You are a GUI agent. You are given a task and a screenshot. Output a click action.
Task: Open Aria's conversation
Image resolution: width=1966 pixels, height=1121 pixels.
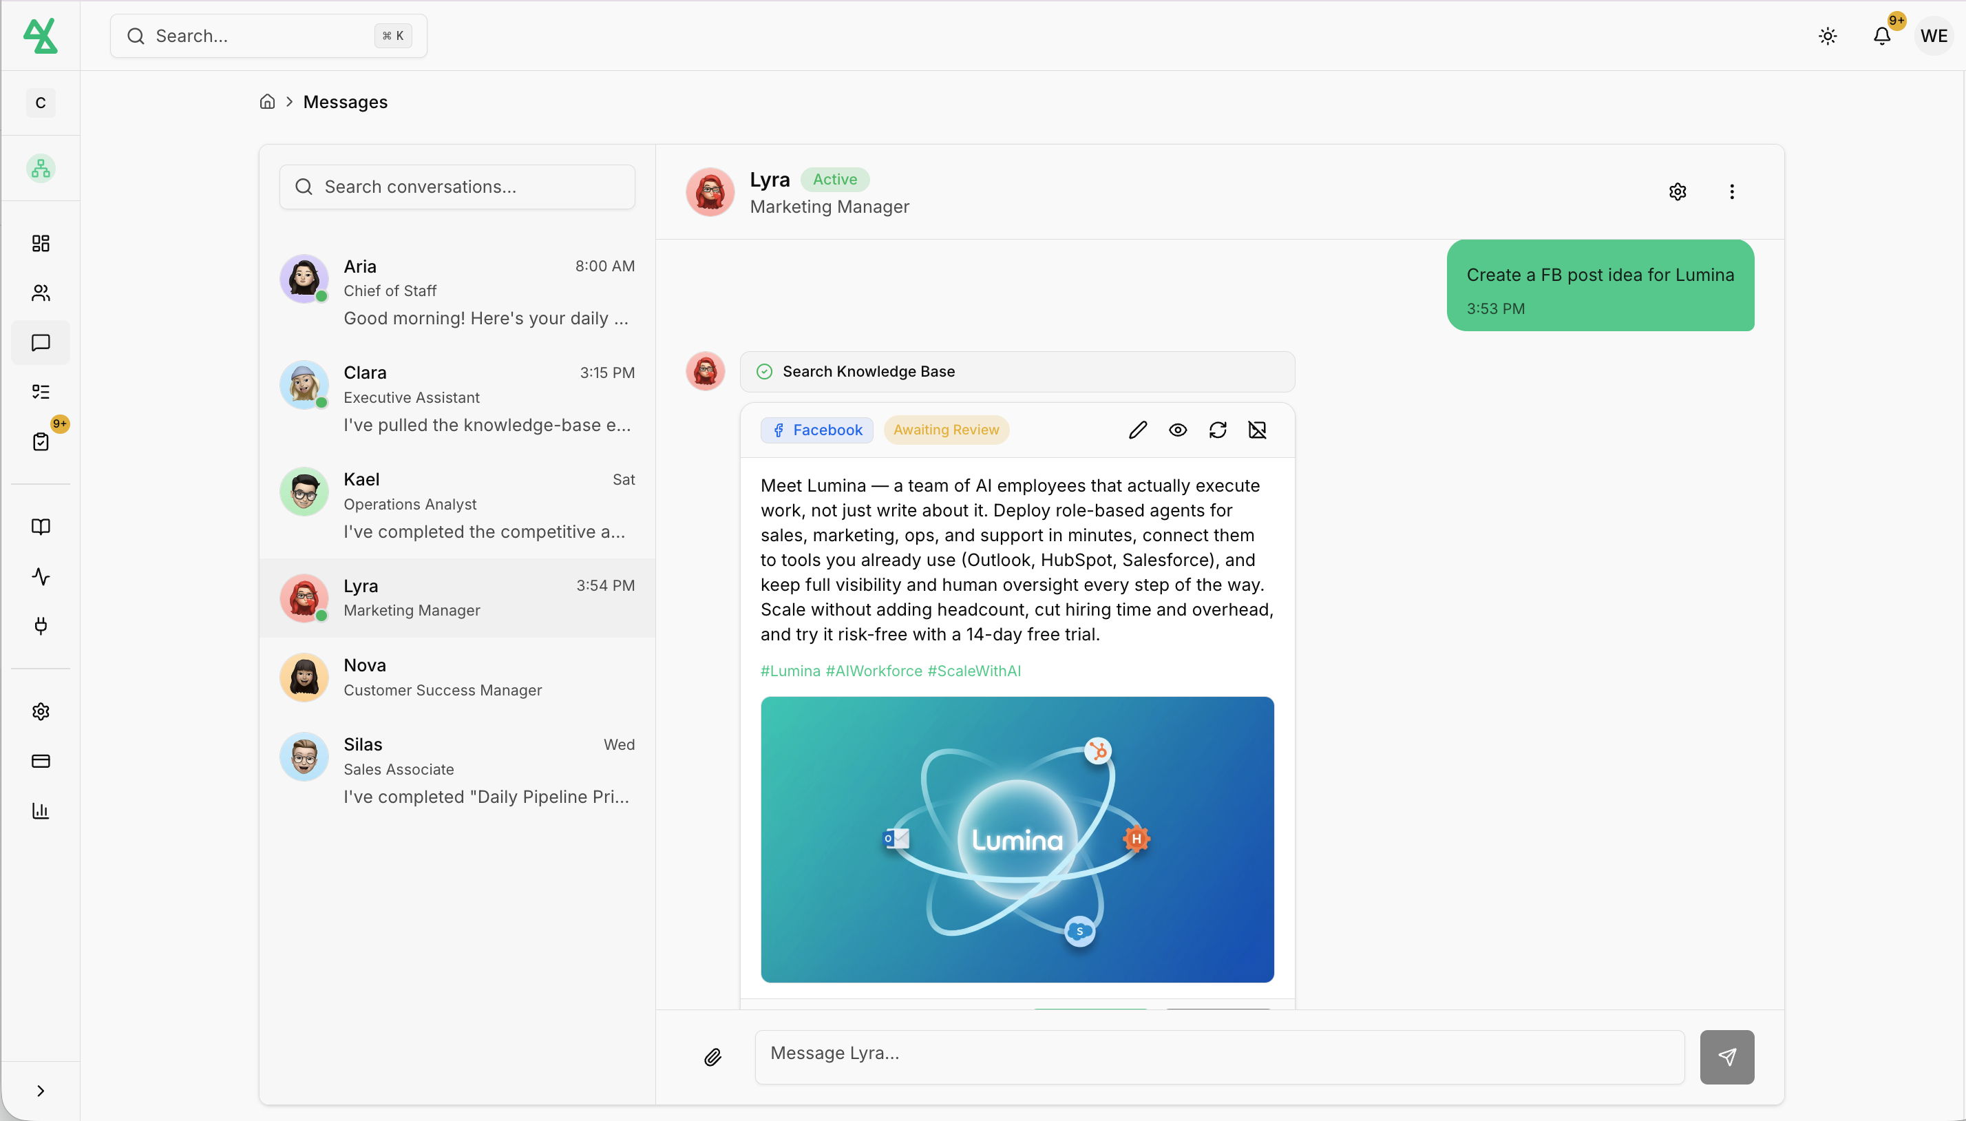point(457,293)
